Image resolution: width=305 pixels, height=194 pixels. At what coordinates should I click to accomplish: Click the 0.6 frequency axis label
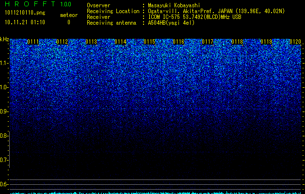tap(3, 184)
